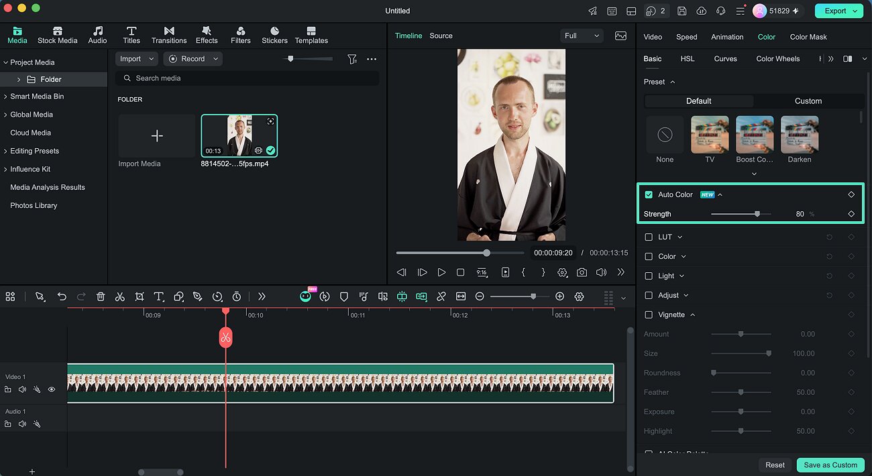Select the split scissors tool in timeline toolbar

(119, 296)
